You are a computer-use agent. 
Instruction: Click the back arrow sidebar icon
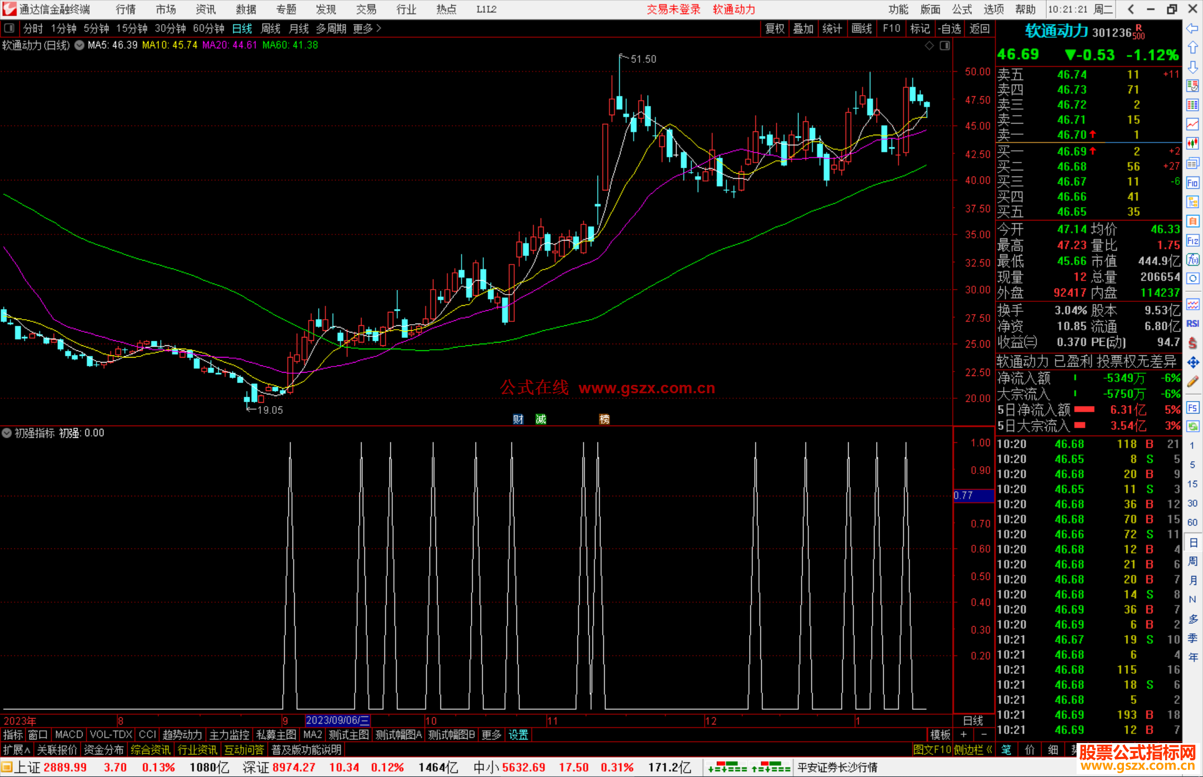(x=1192, y=28)
